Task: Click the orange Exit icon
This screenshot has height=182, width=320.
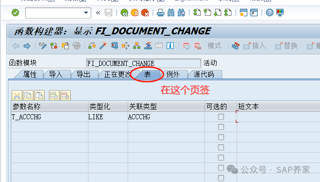Action: click(135, 13)
